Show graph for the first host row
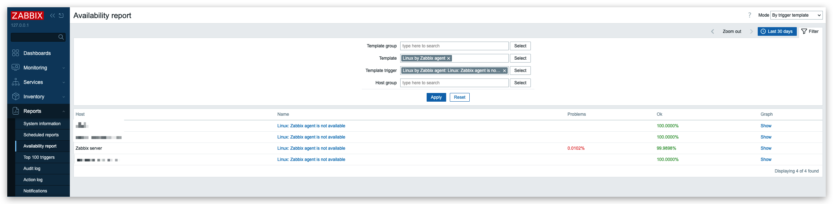The height and width of the screenshot is (204, 833). click(x=766, y=126)
